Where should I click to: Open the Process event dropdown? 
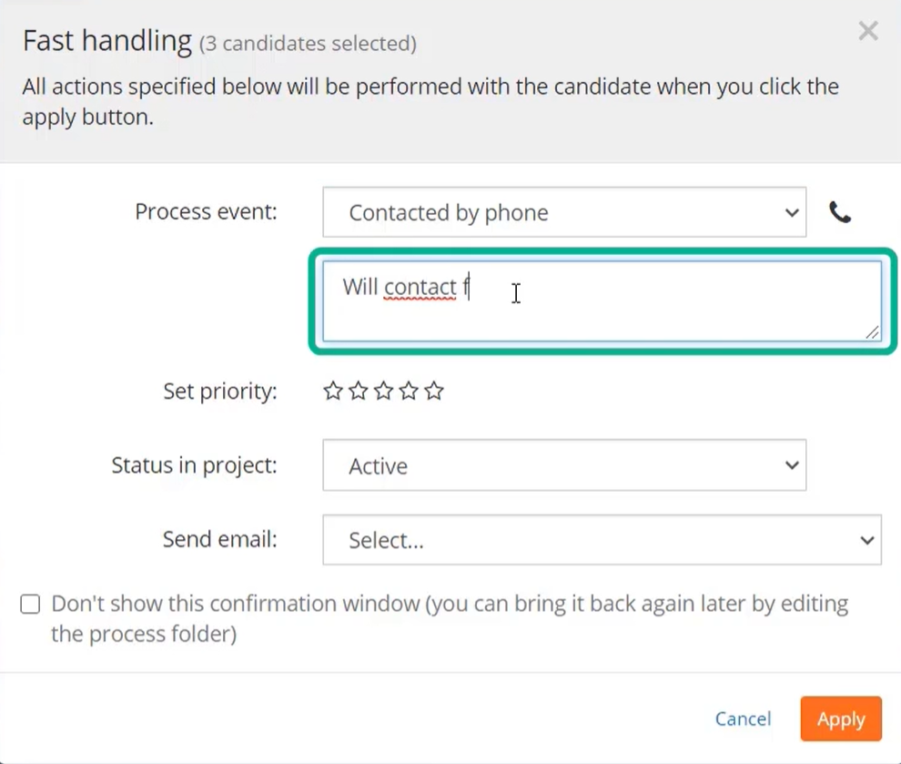pos(564,212)
